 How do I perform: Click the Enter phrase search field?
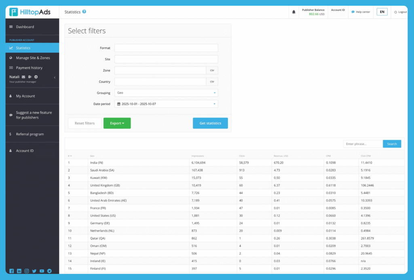(x=363, y=144)
